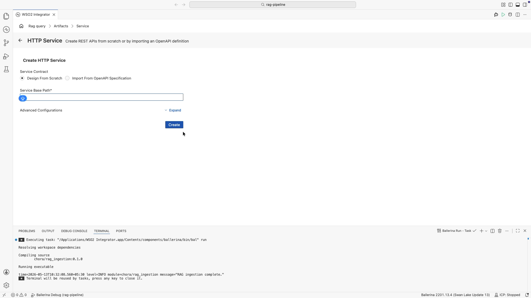The width and height of the screenshot is (531, 298).
Task: Click the ICP: Stopped status item
Action: pyautogui.click(x=507, y=295)
